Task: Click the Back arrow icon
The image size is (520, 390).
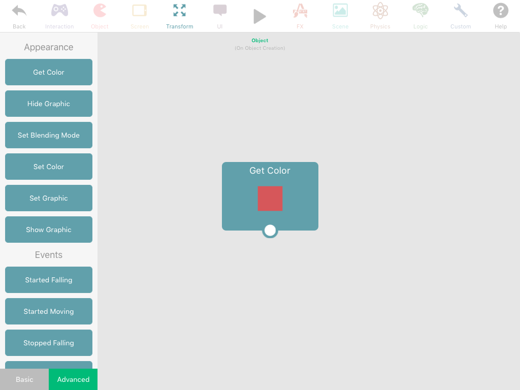Action: coord(19,11)
